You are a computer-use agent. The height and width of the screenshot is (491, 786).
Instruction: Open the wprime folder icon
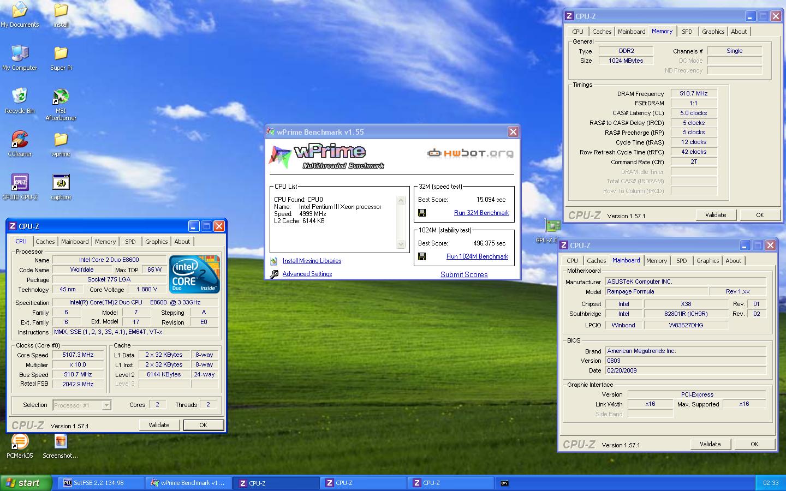[61, 145]
